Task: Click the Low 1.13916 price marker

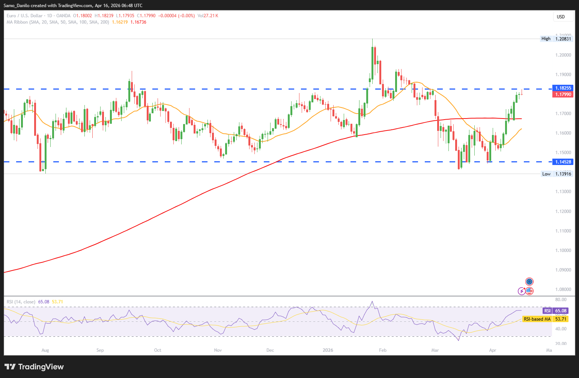Action: [557, 174]
